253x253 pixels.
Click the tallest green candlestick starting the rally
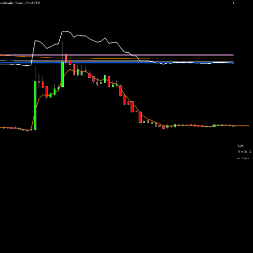tap(35, 105)
